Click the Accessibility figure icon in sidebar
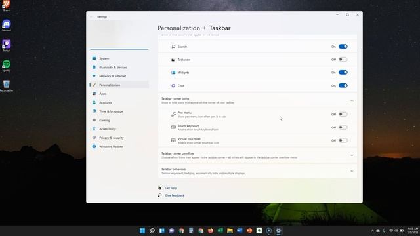This screenshot has height=236, width=420. click(94, 128)
